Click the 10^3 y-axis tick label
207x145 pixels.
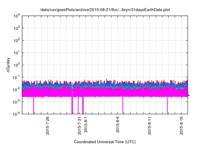coord(16,28)
